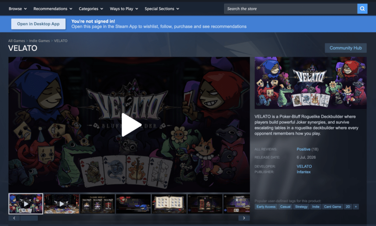The width and height of the screenshot is (376, 226).
Task: Click Open in Desktop App button
Action: tap(38, 24)
